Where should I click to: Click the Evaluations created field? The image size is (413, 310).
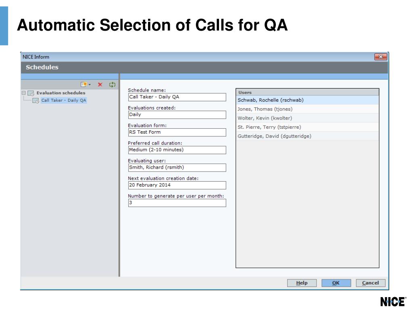pos(177,115)
